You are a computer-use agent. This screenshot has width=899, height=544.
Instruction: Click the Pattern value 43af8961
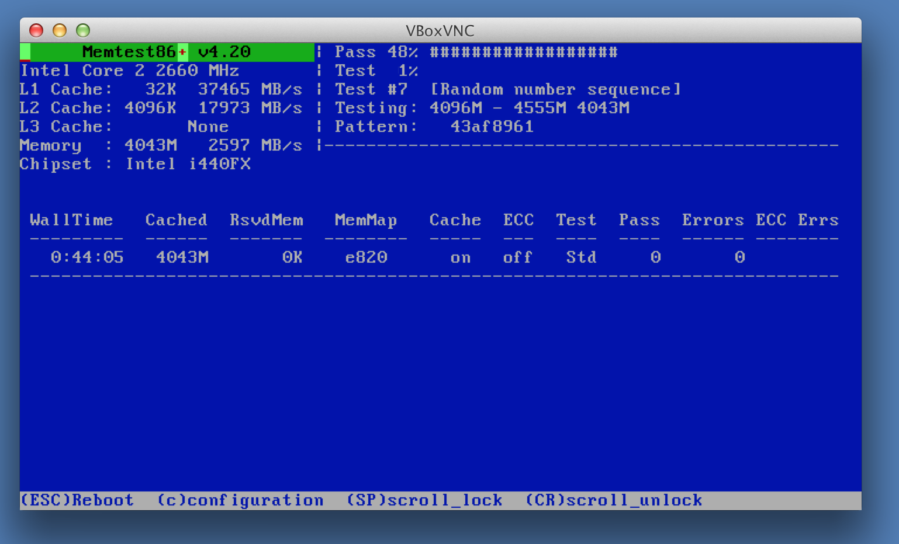click(492, 127)
